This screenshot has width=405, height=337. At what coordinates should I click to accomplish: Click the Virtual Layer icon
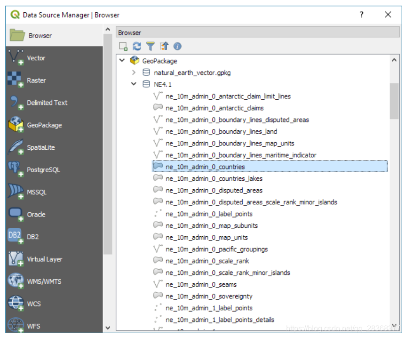click(x=15, y=259)
